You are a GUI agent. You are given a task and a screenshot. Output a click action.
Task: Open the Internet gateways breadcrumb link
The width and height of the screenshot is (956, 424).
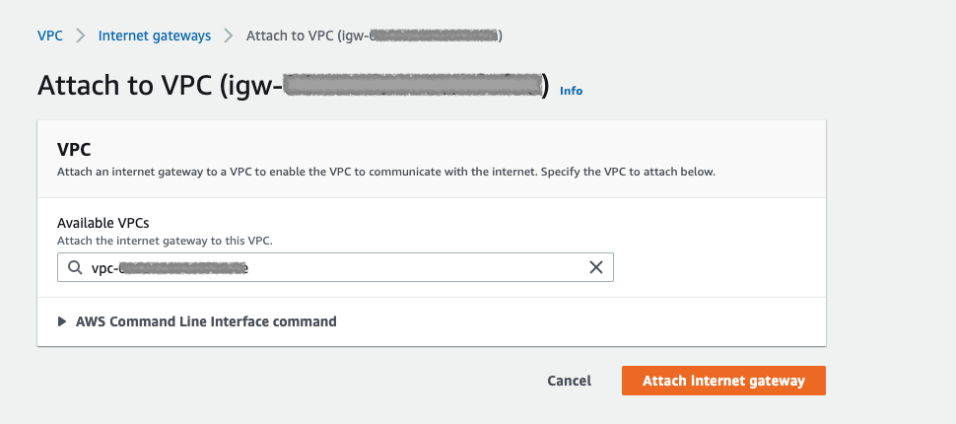pyautogui.click(x=154, y=35)
